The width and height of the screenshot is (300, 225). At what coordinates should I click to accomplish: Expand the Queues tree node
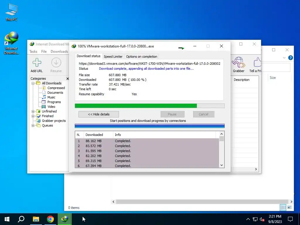(33, 125)
